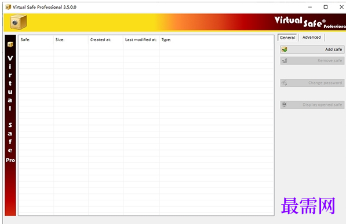
Task: Click the gold safe logo in banner
Action: click(x=19, y=22)
